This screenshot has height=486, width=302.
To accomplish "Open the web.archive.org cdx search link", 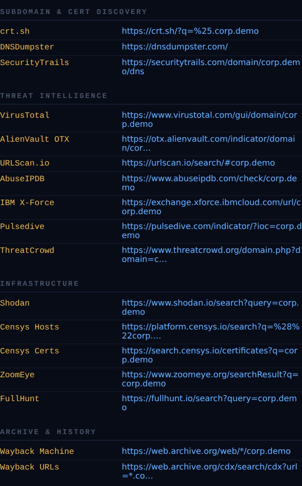I will (209, 471).
